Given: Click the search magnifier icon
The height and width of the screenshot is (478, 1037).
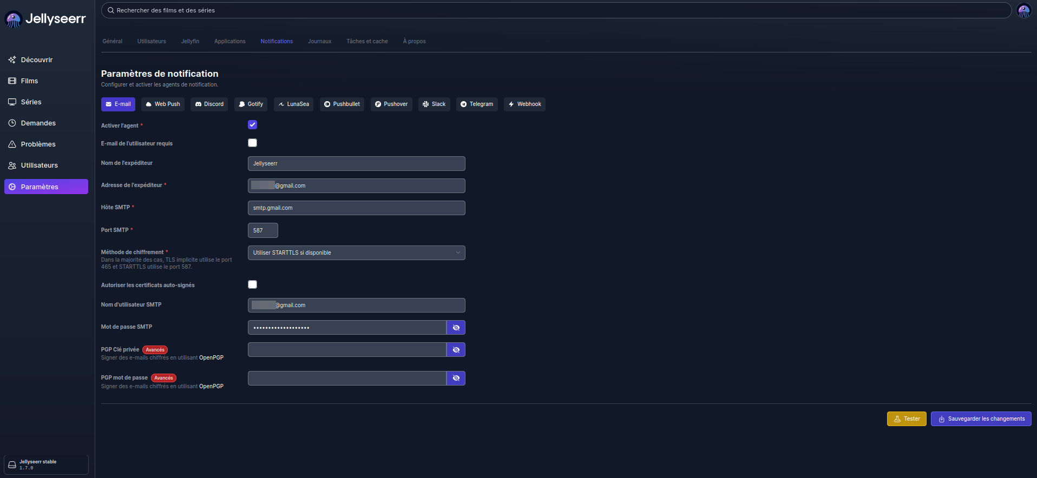Looking at the screenshot, I should pos(110,10).
